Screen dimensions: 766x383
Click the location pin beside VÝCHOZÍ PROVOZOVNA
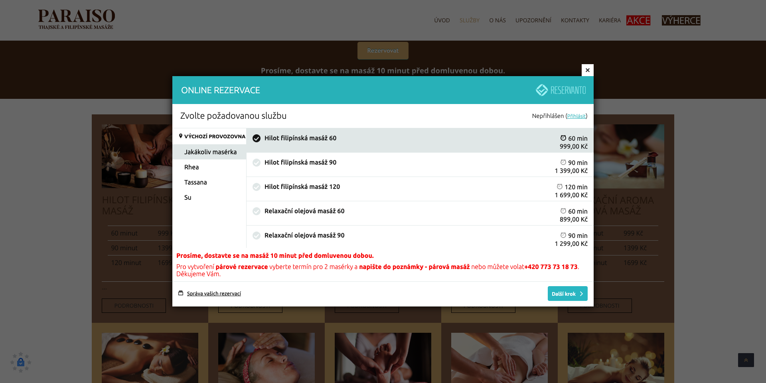[x=182, y=136]
